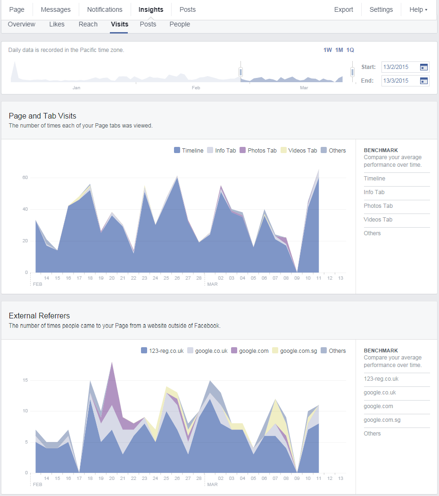The width and height of the screenshot is (439, 496).
Task: Click the right date range slider handle
Action: point(352,72)
